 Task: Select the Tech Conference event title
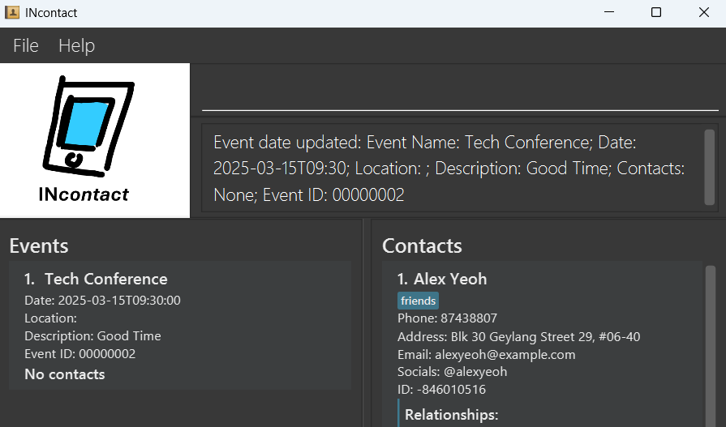pos(106,279)
